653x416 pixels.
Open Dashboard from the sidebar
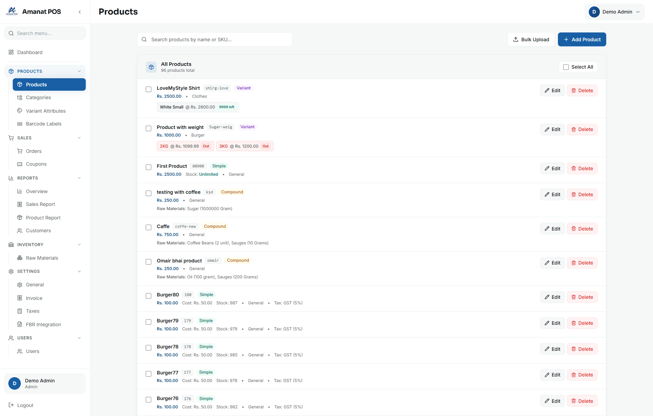[x=45, y=52]
